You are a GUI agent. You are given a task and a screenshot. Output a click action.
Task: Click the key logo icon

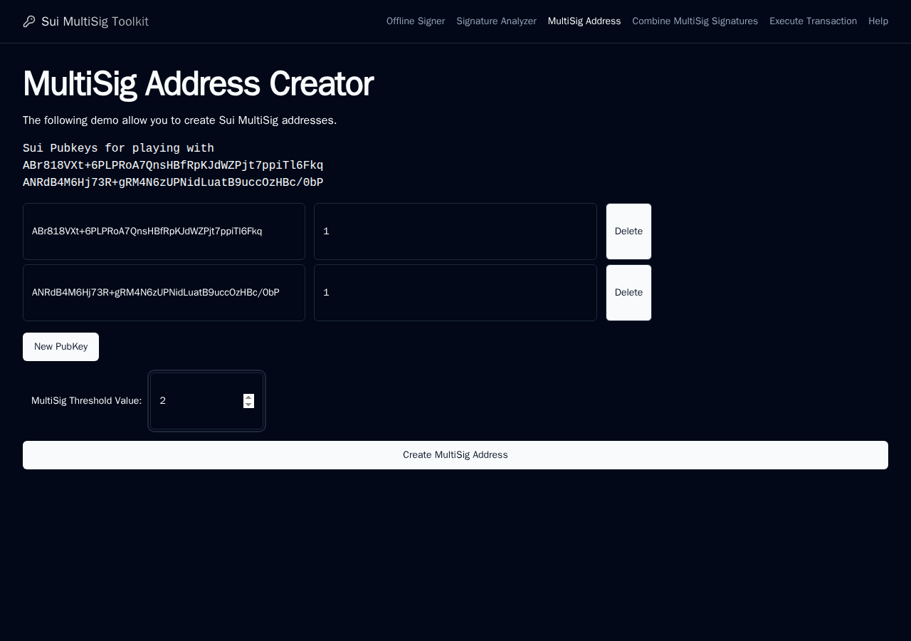[29, 21]
